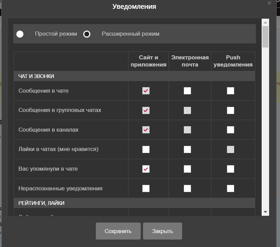Uncheck site notifications for Сообщения в каналах
The width and height of the screenshot is (280, 247).
click(x=146, y=130)
